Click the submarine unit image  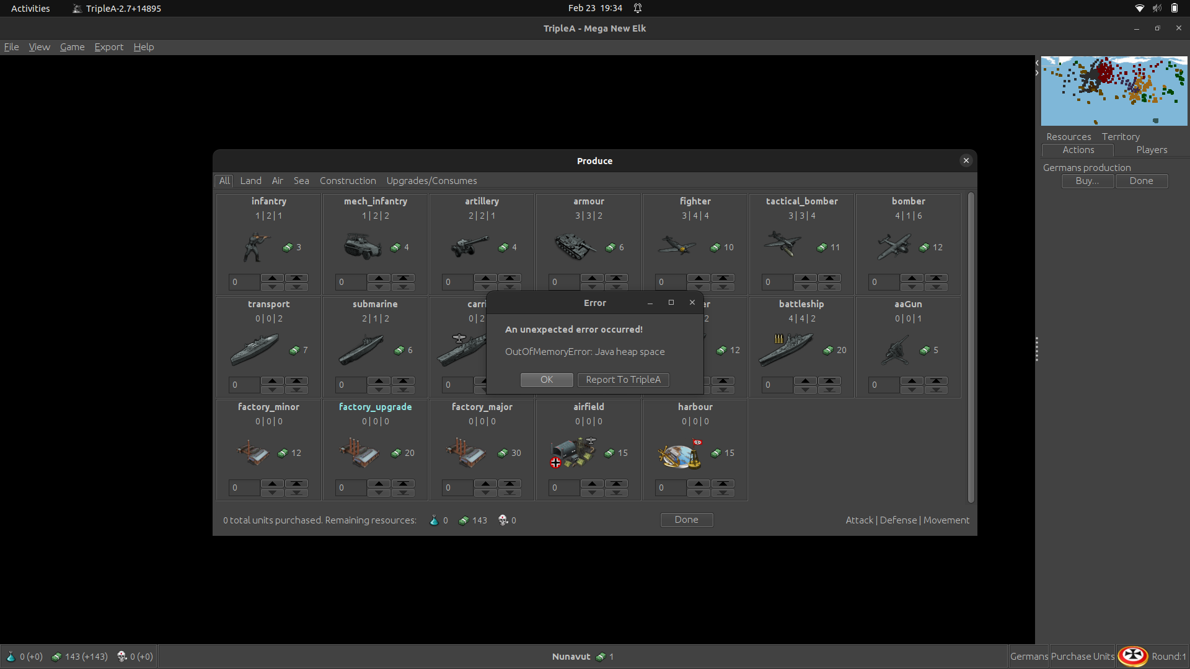[361, 349]
